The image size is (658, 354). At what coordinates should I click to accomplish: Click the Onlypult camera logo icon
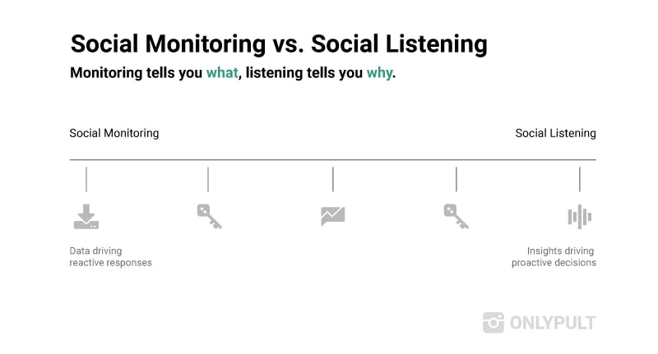493,323
